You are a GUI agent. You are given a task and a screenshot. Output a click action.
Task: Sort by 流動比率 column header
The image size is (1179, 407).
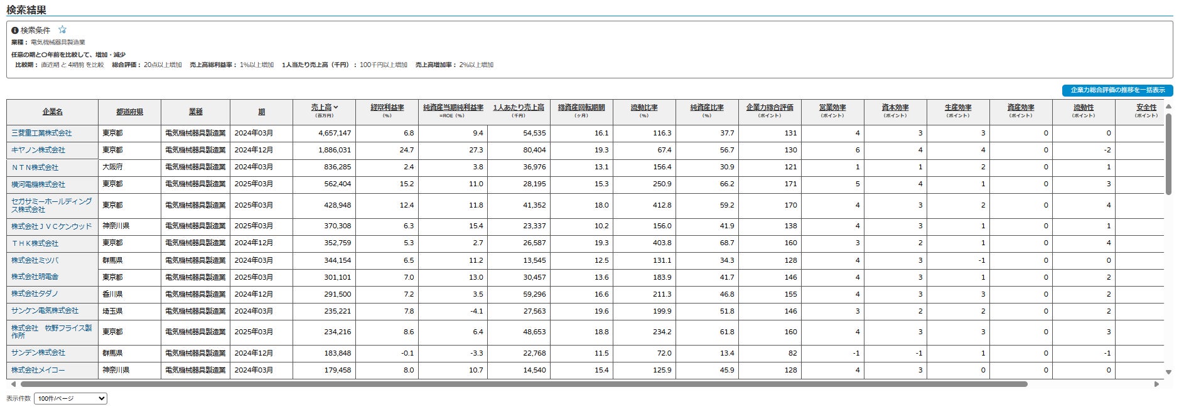[x=644, y=107]
